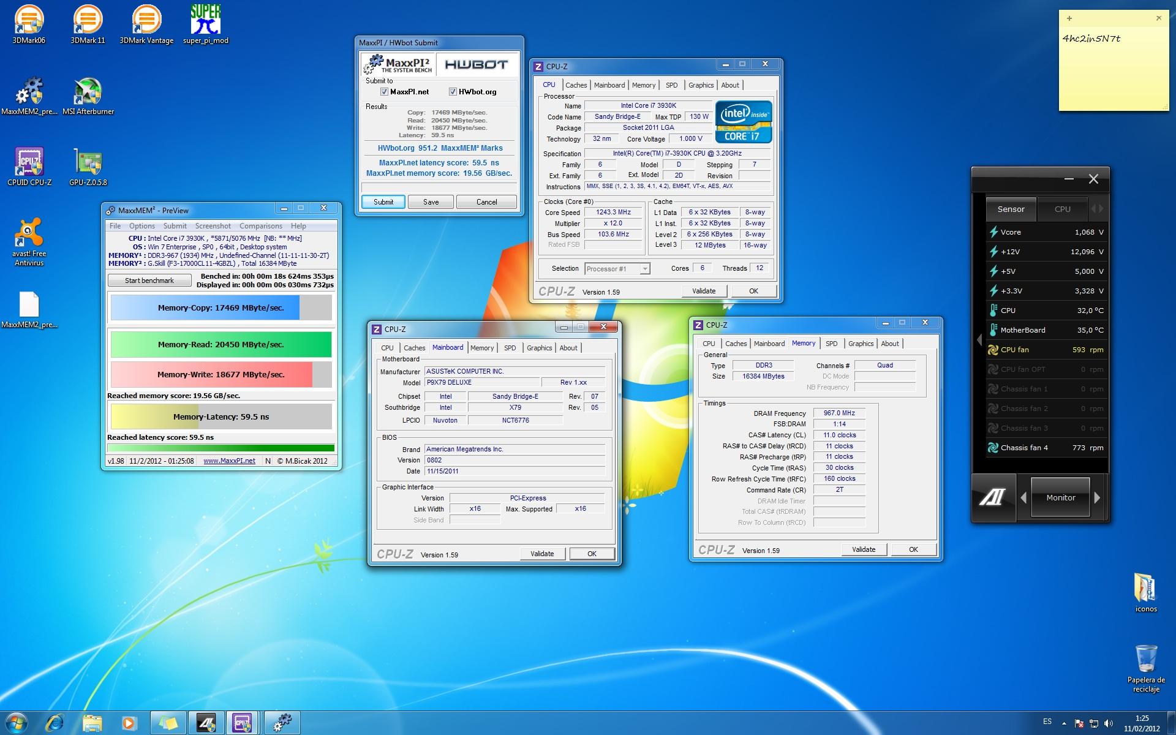Open the www.MaxxPI.net link
The width and height of the screenshot is (1176, 735).
coord(229,461)
